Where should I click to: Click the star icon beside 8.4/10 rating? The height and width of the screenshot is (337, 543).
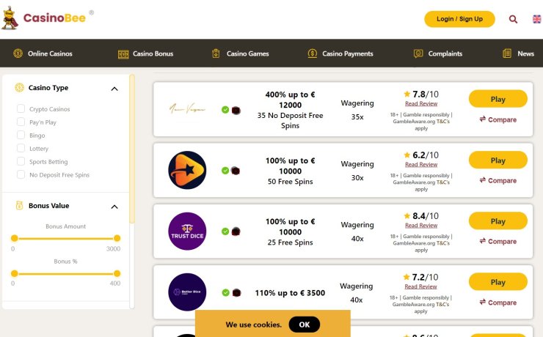click(407, 216)
